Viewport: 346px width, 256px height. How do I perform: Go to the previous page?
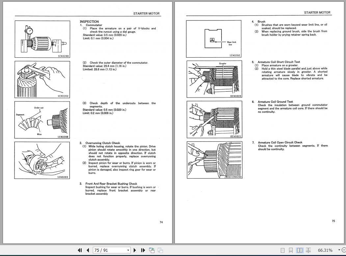pyautogui.click(x=88, y=250)
